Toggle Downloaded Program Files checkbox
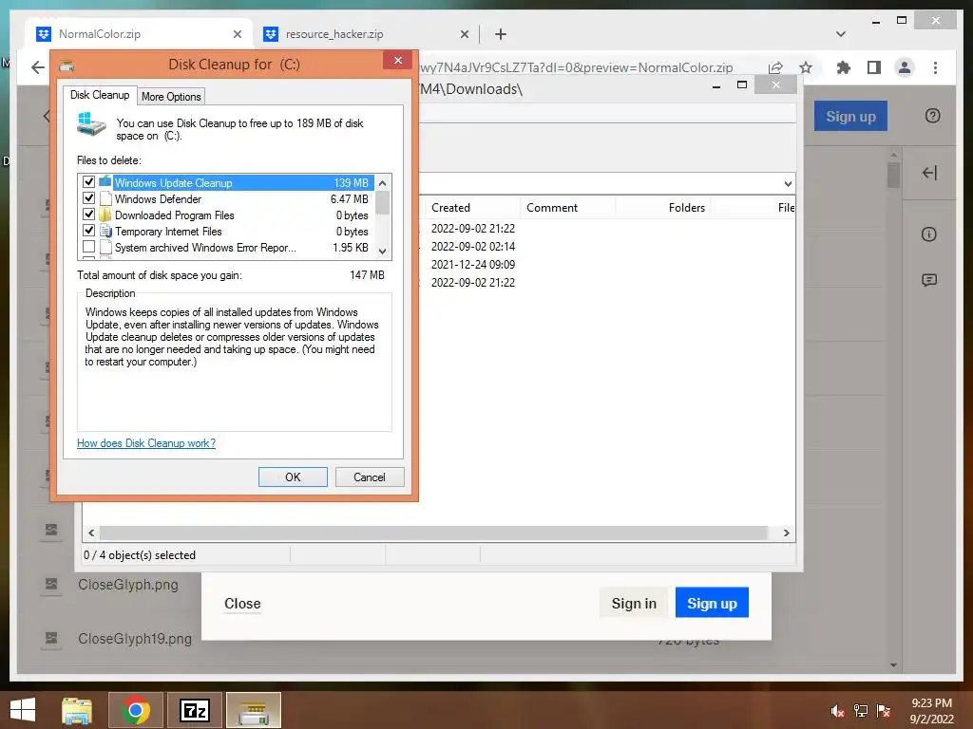973x729 pixels. [88, 215]
